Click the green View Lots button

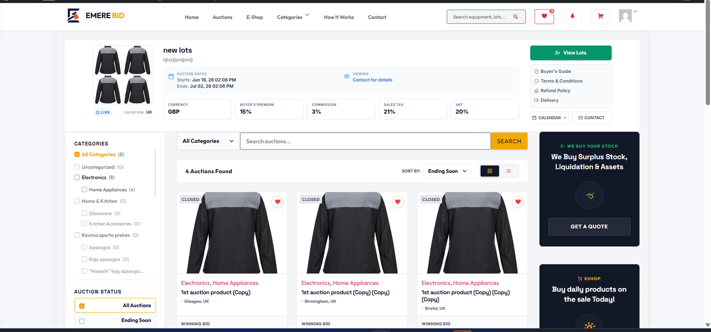tap(571, 53)
